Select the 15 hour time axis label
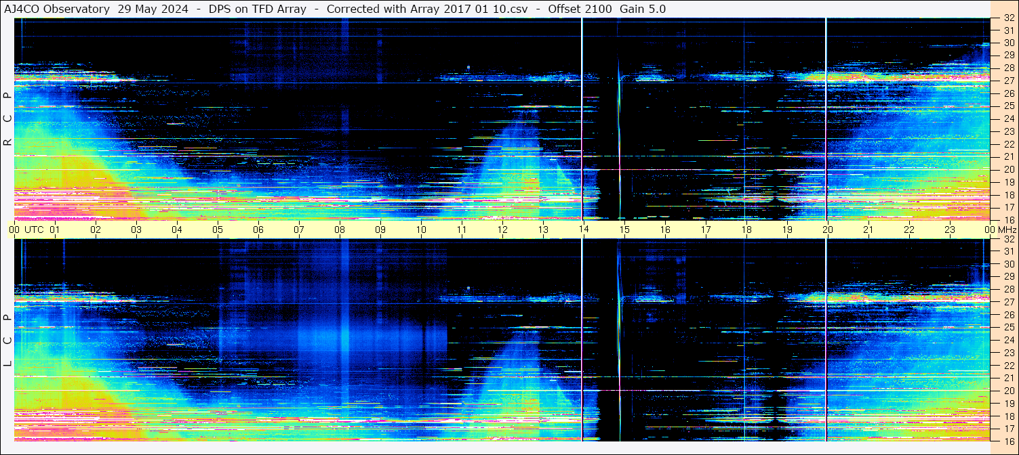The image size is (1019, 455). (624, 230)
